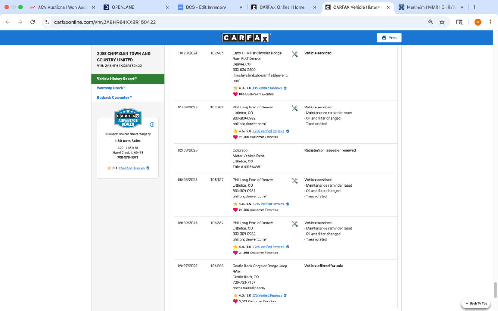
Task: Switch to the Manheim MMR tab
Action: [431, 7]
